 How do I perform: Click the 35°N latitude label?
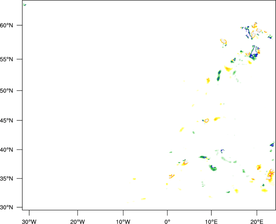coord(7,179)
